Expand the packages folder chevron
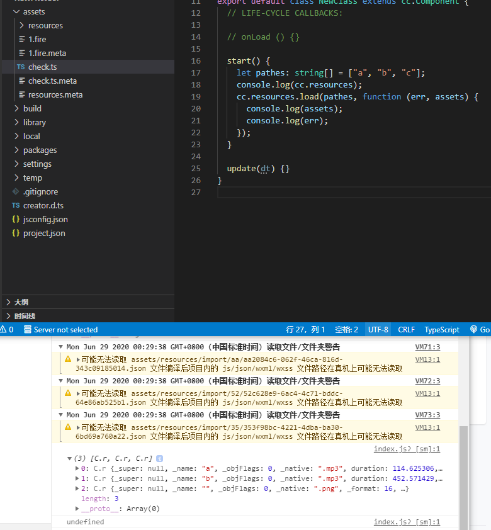 tap(16, 150)
